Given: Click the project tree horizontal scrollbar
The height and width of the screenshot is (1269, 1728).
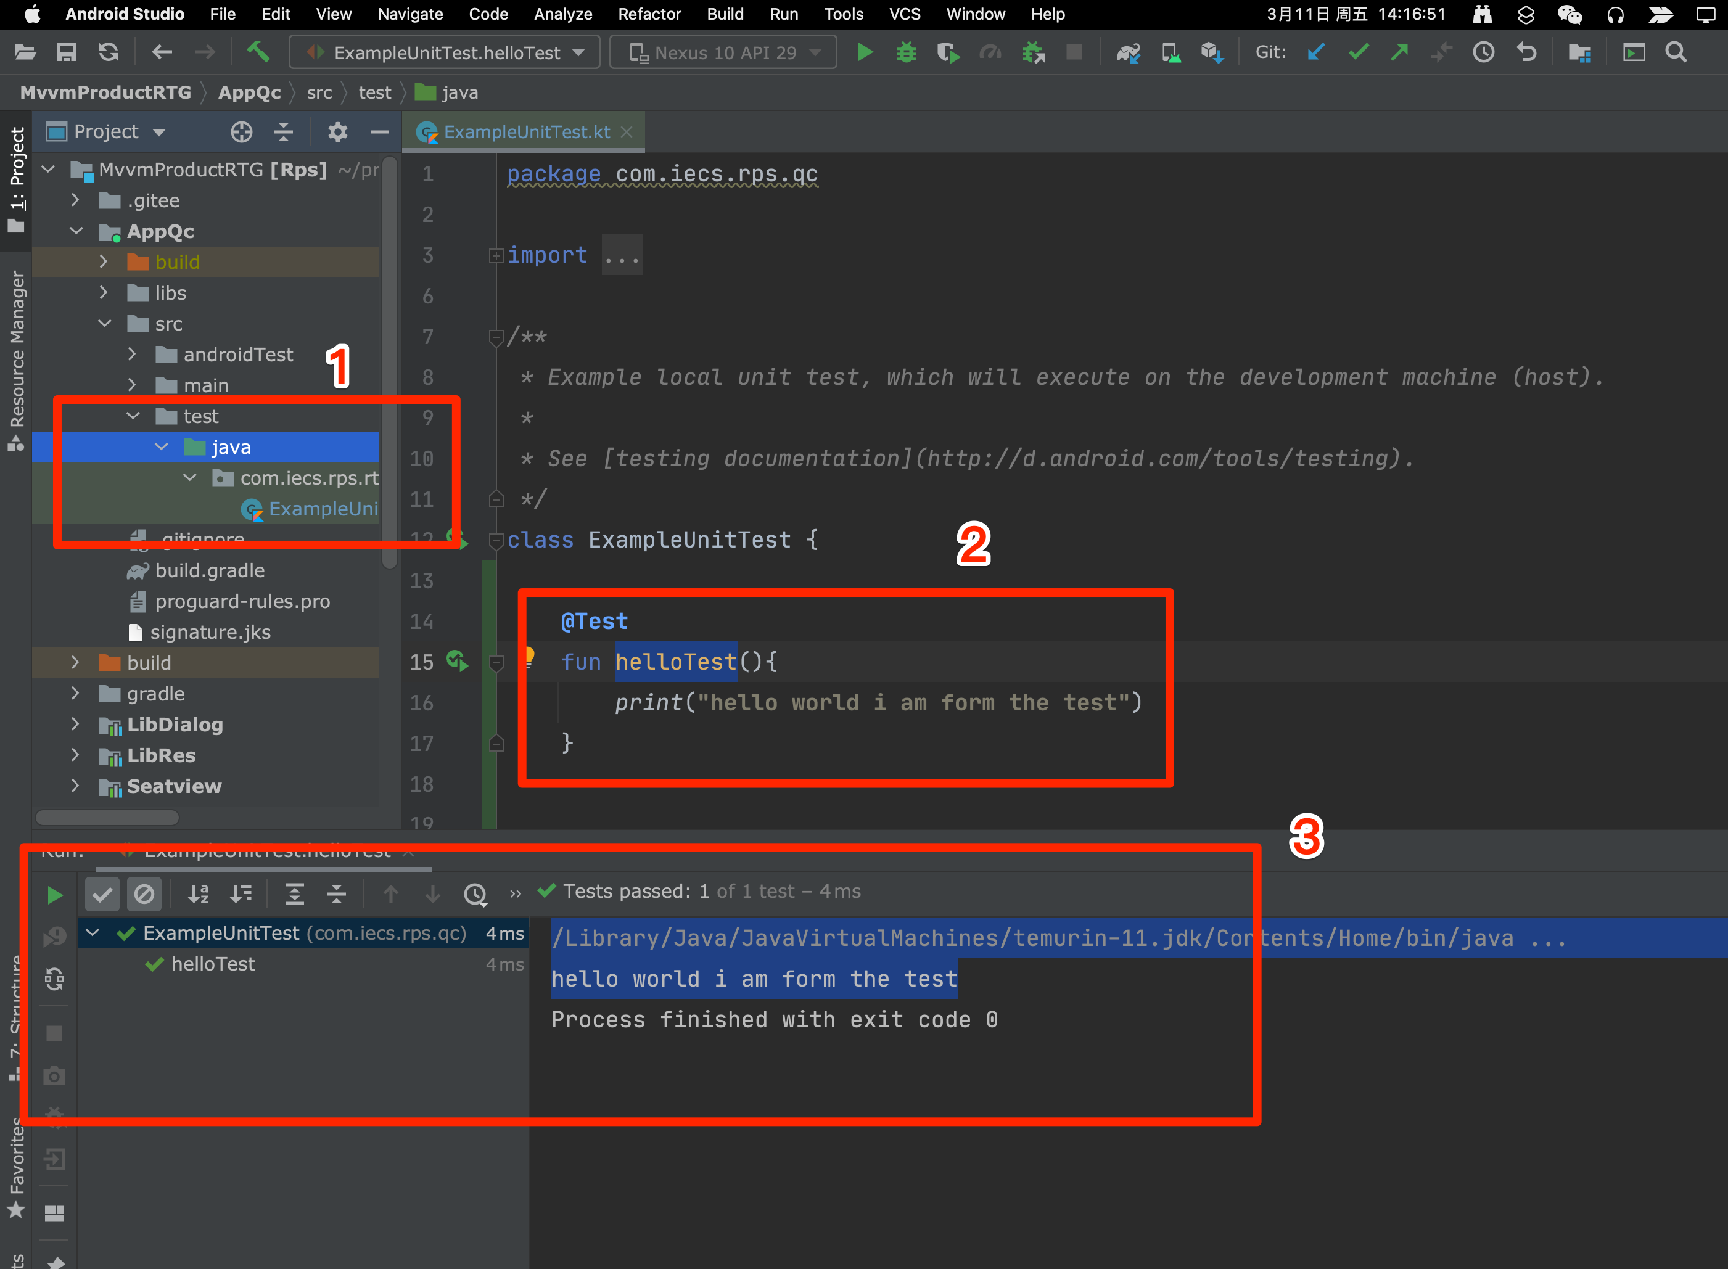Looking at the screenshot, I should click(x=107, y=817).
